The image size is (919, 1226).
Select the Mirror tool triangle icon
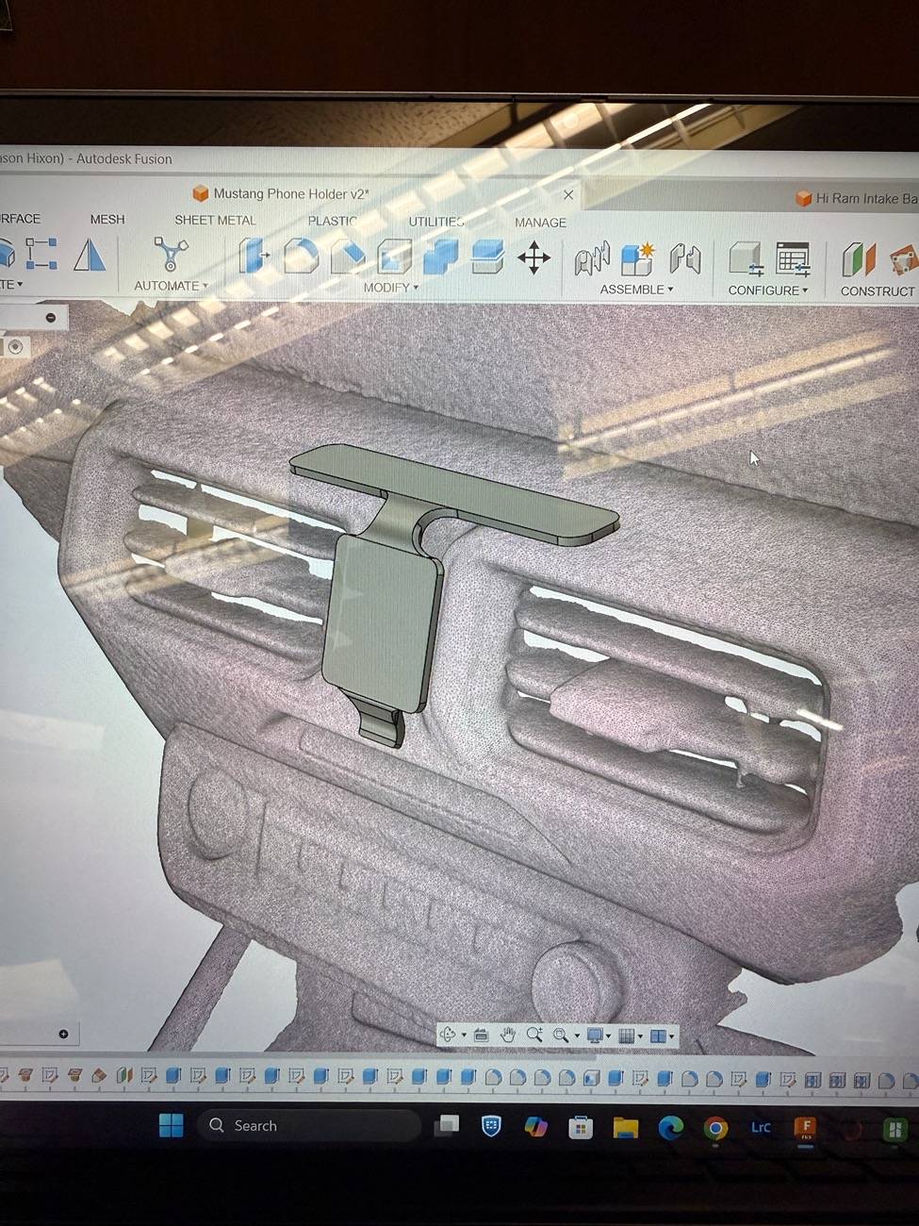90,254
